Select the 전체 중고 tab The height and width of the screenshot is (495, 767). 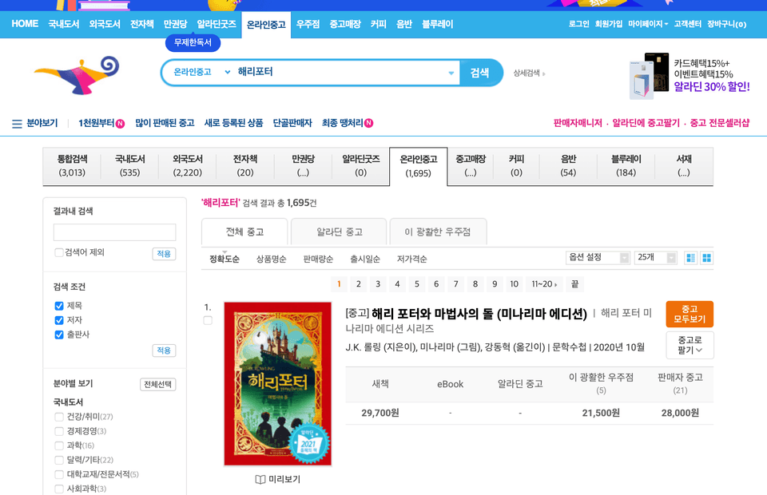point(244,232)
